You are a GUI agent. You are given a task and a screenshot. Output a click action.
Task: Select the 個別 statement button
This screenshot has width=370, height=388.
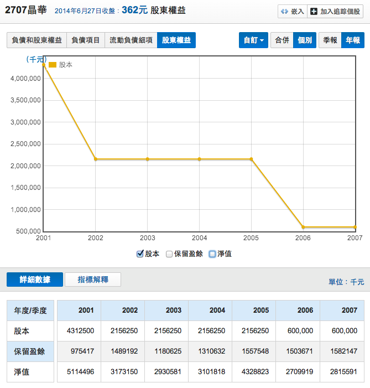304,40
